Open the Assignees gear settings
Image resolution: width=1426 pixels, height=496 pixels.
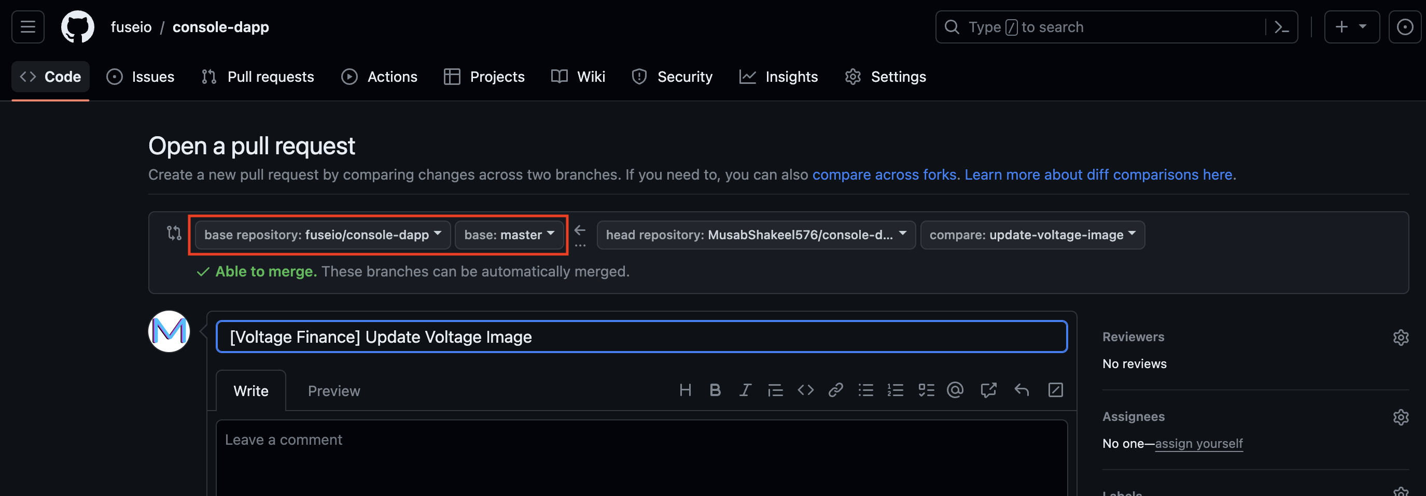point(1401,417)
